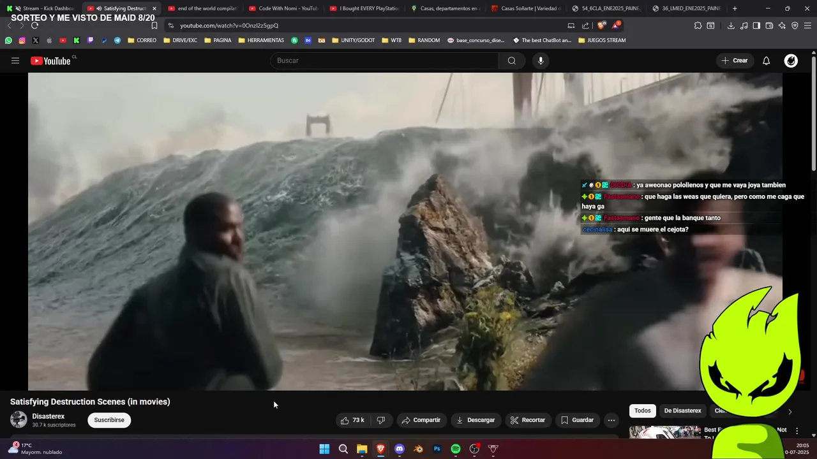Open the YouTube hamburger guide menu
This screenshot has width=817, height=459.
tap(15, 61)
